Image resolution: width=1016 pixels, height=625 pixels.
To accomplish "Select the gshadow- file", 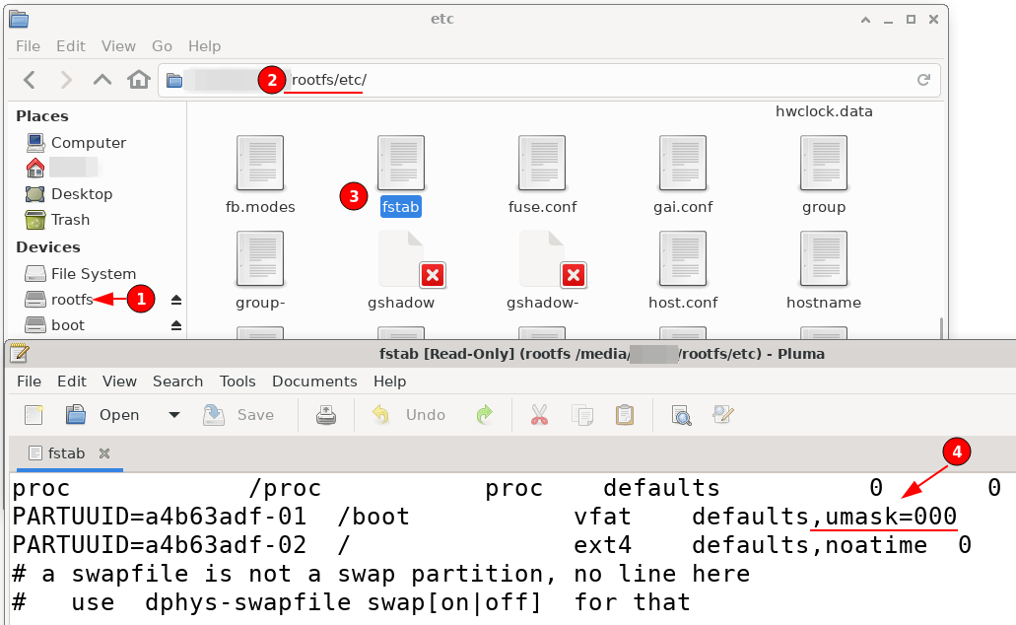I will pos(542,270).
